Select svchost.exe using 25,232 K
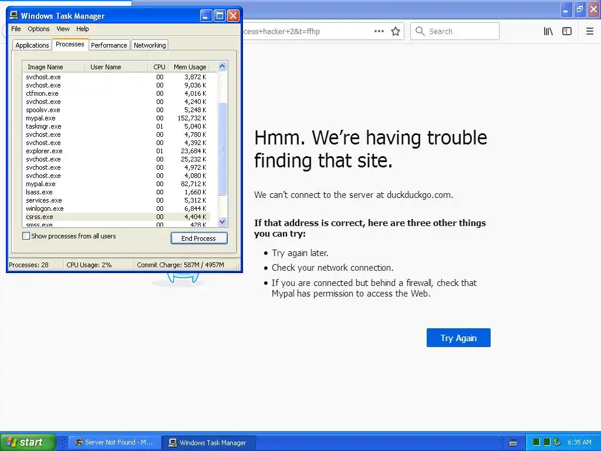Screen dimensions: 601x451 [117, 159]
